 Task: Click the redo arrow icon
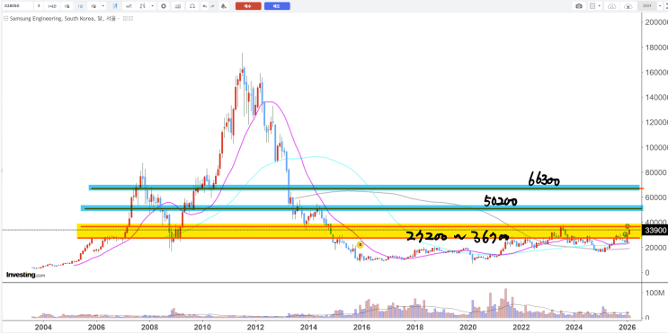tap(212, 6)
